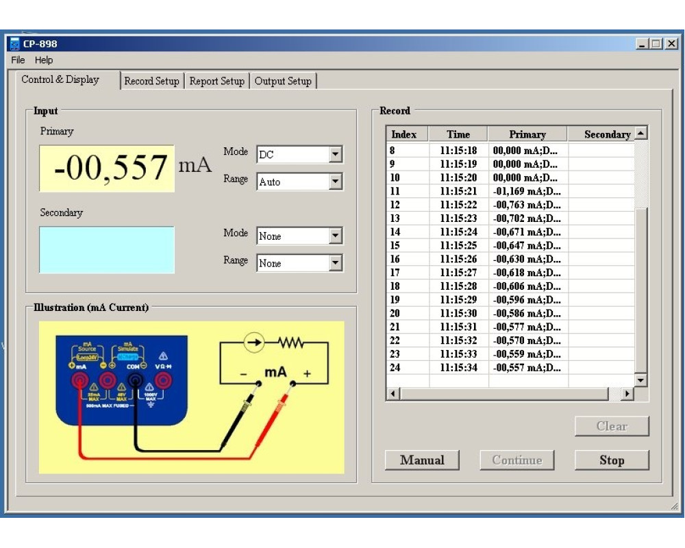
Task: Click the V Ω input jack in illustration
Action: click(x=163, y=381)
